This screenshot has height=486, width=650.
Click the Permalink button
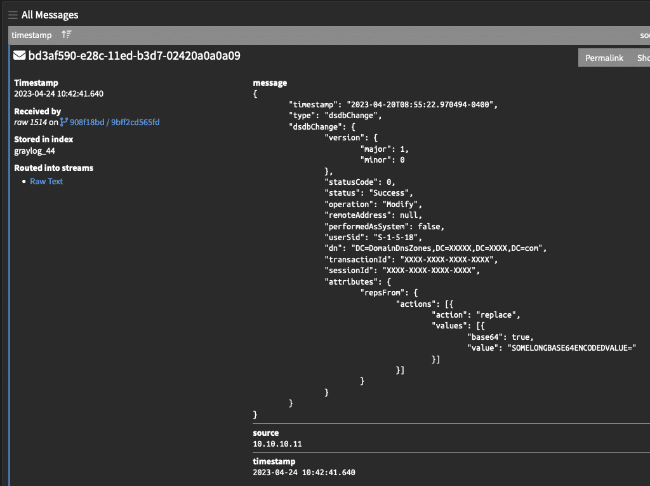604,58
